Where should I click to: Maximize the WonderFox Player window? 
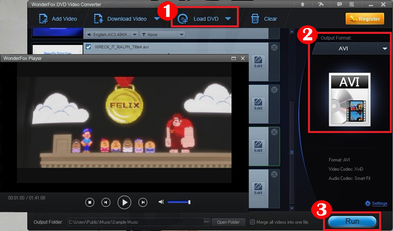(234, 58)
